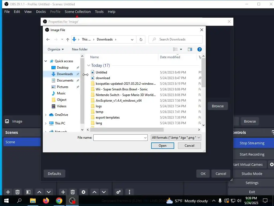Click the change view layout icon

(175, 49)
